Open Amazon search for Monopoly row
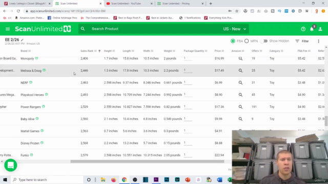This screenshot has height=184, width=328. 240,59
